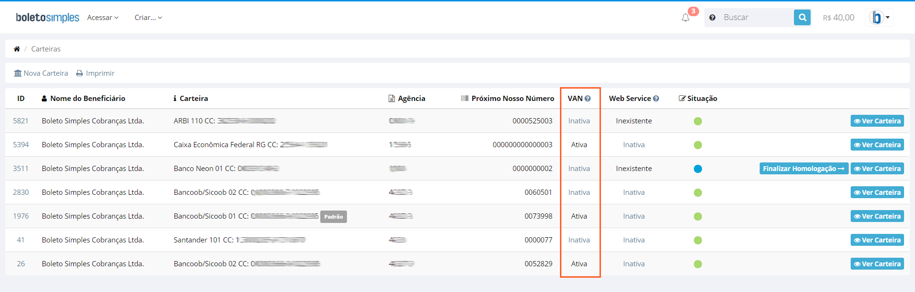The image size is (915, 292).
Task: Click nosso número 0000525003
Action: click(532, 121)
